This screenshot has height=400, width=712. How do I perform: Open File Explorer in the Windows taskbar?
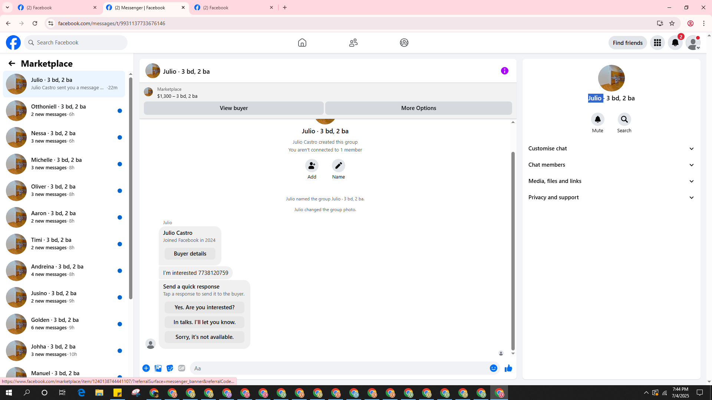pos(99,393)
